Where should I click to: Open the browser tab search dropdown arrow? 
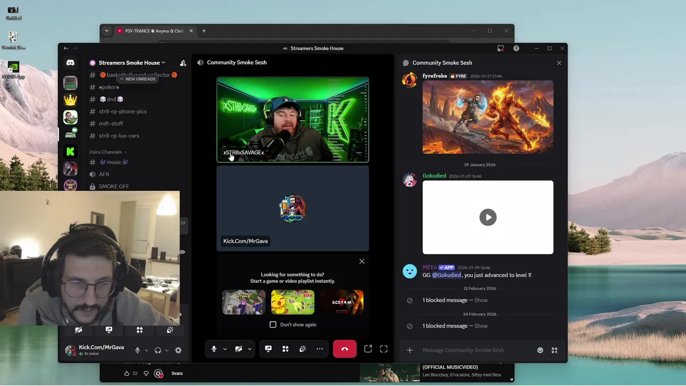[x=107, y=31]
